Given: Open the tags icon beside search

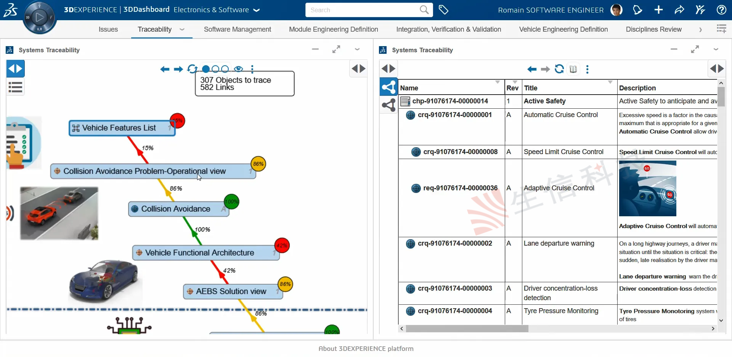Looking at the screenshot, I should 443,10.
